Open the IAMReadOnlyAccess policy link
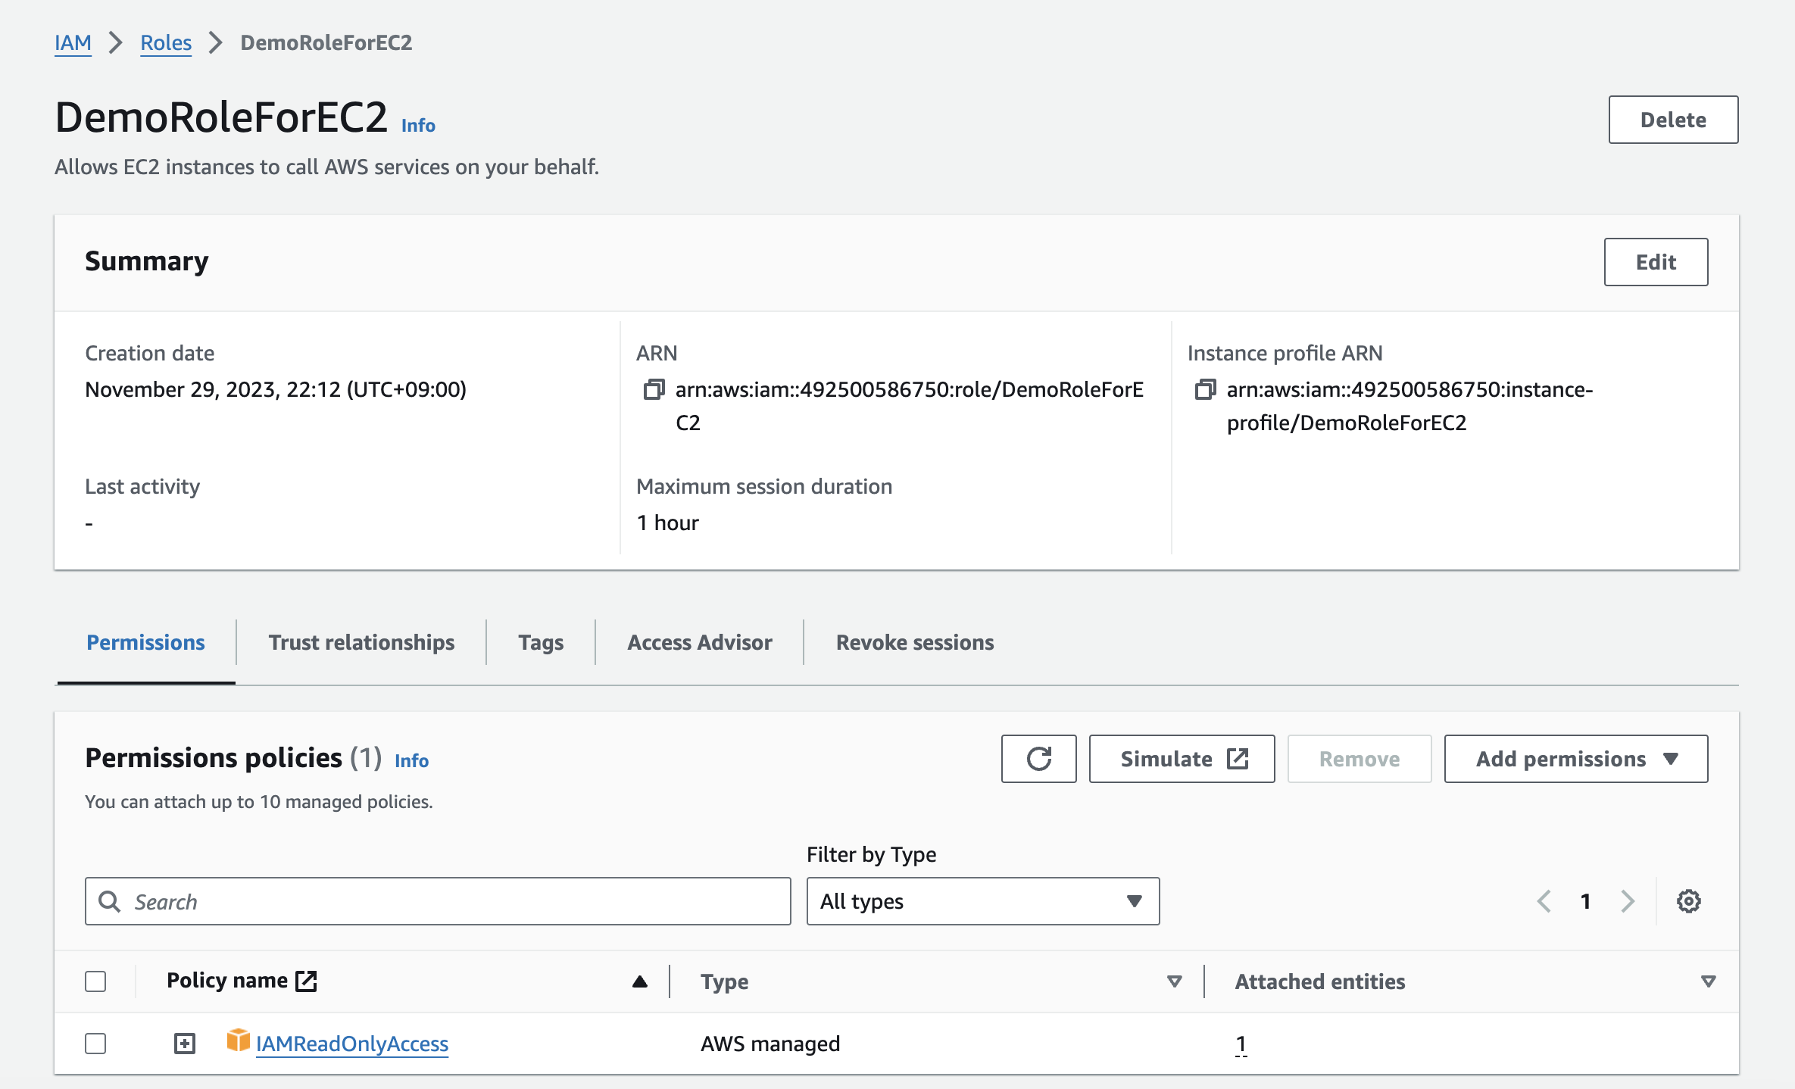Image resolution: width=1795 pixels, height=1089 pixels. [x=352, y=1044]
